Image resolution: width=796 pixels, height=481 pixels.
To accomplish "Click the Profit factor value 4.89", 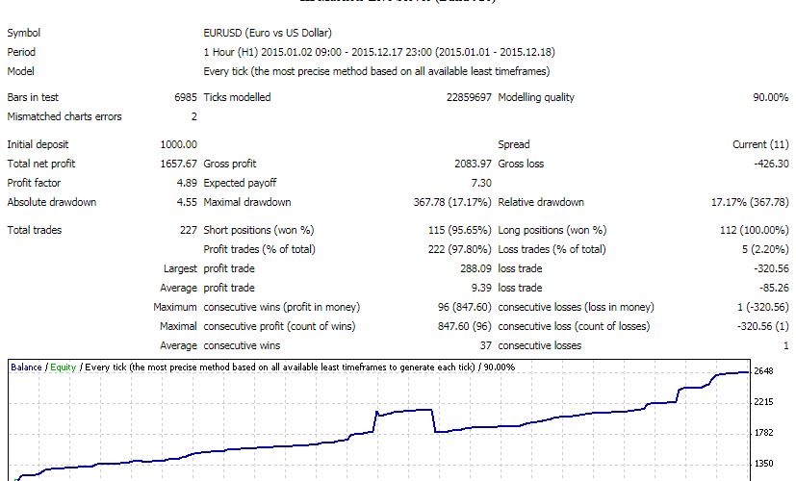I will coord(187,183).
